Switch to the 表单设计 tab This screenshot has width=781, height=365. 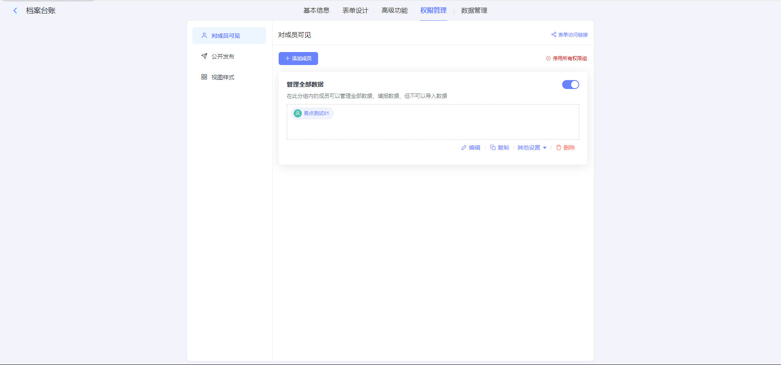point(355,11)
